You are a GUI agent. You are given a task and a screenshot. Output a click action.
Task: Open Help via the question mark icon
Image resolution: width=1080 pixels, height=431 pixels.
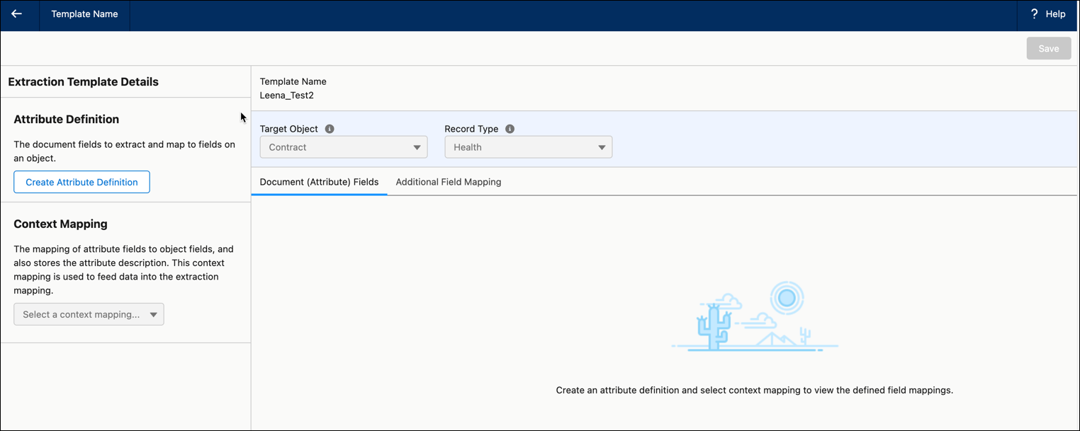[1034, 13]
